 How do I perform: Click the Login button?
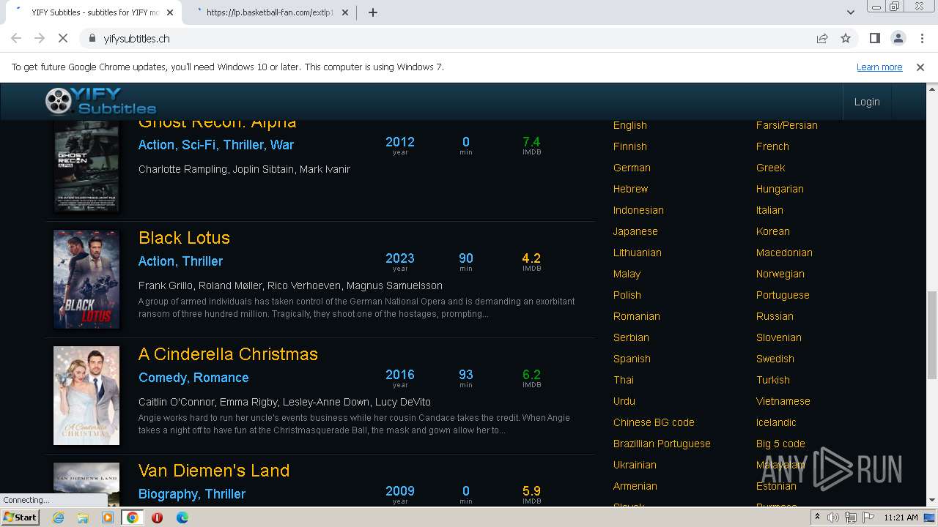(x=867, y=102)
